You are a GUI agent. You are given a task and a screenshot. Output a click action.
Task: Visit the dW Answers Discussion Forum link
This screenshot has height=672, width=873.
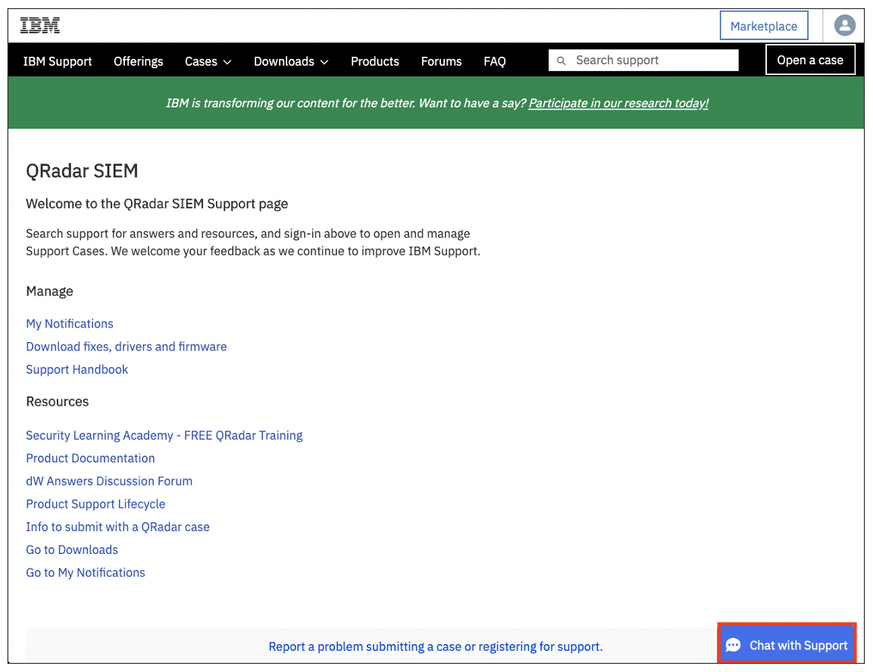pyautogui.click(x=109, y=481)
